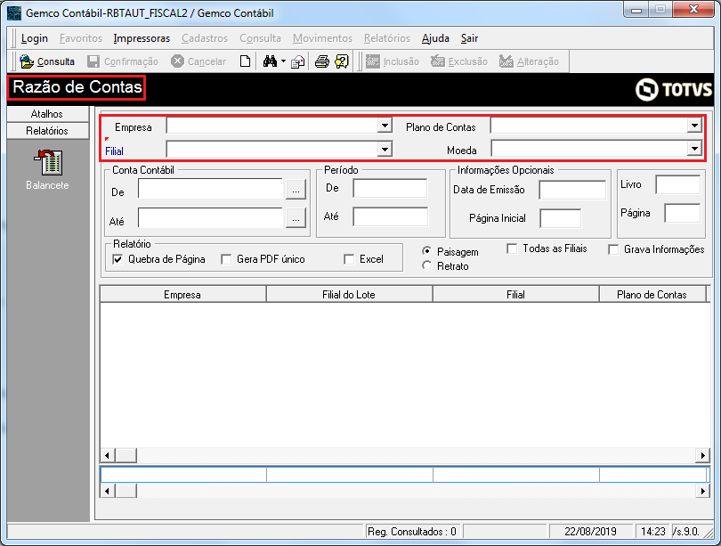Click the Consulta toolbar icon

[27, 61]
